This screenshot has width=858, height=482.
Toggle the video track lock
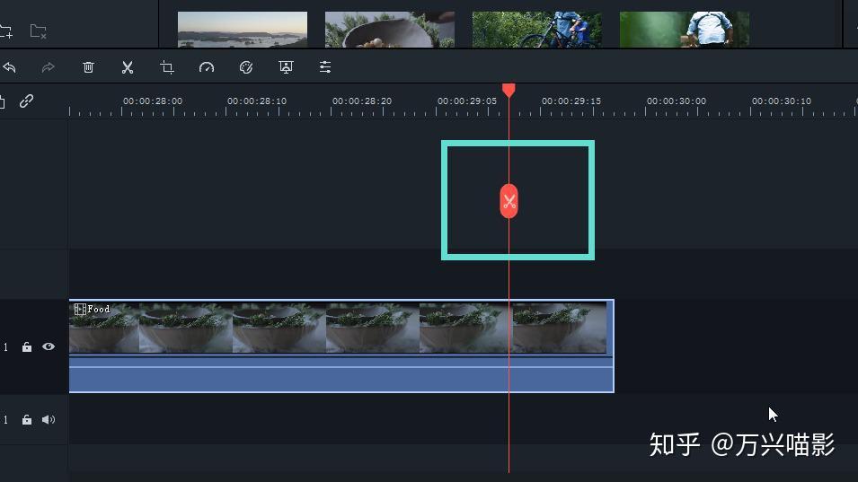[26, 346]
